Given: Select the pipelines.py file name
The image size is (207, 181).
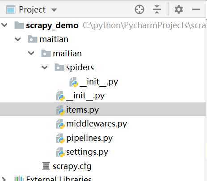Looking at the screenshot, I should point(89,138).
